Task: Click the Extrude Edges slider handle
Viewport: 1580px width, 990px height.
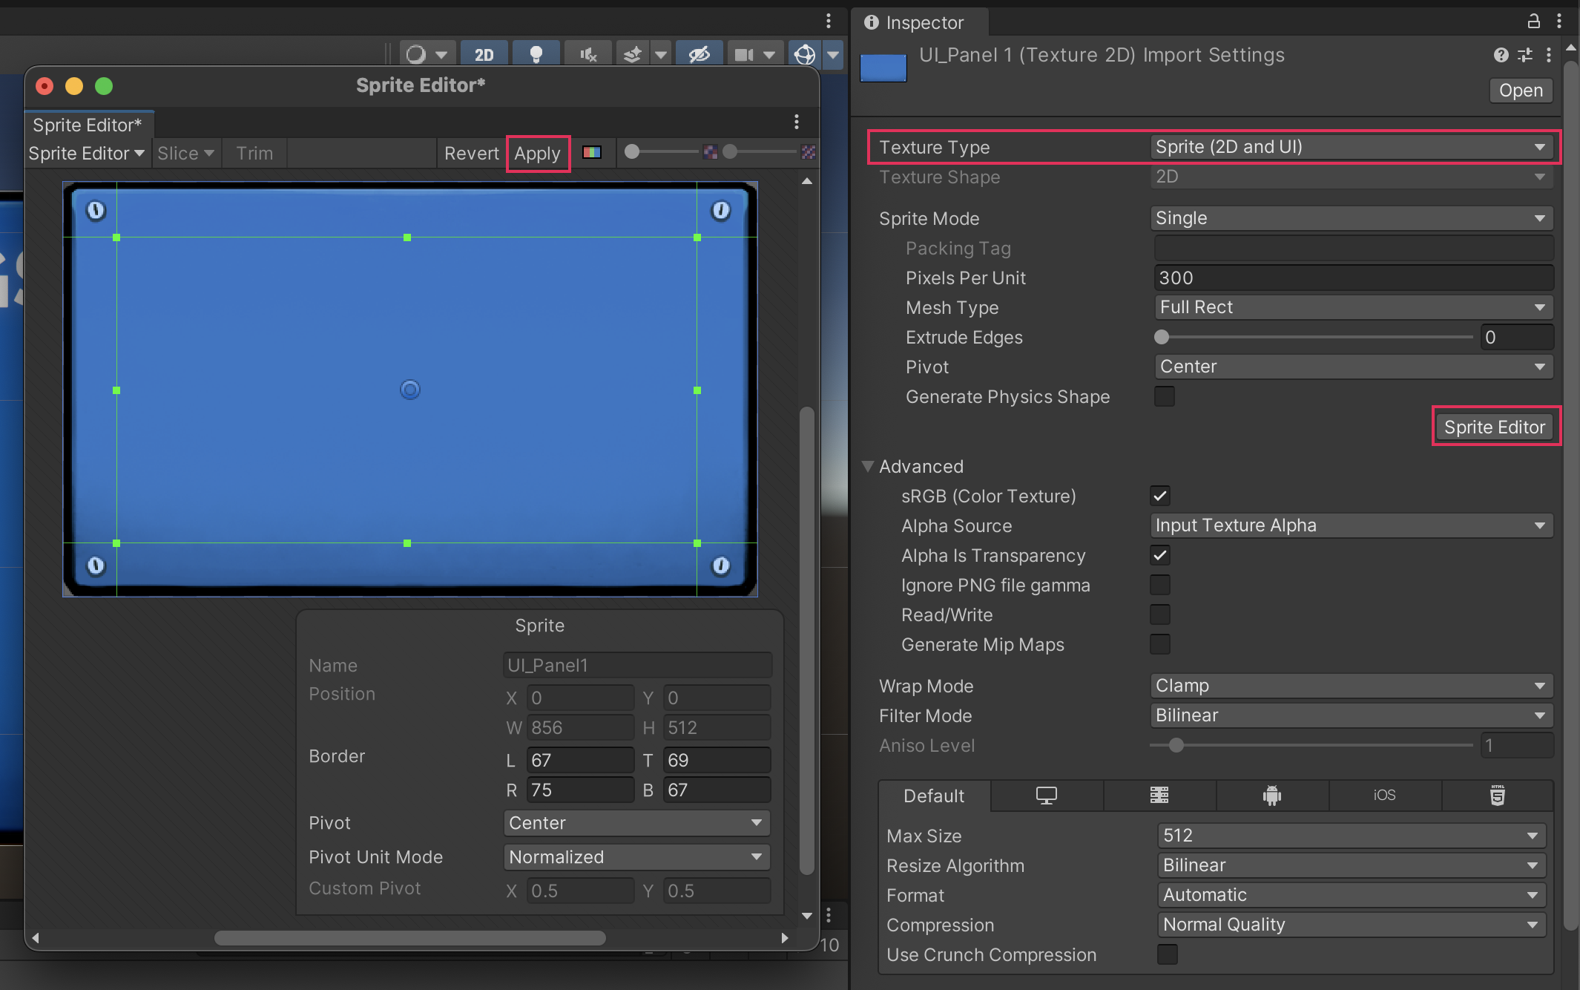Action: coord(1162,337)
